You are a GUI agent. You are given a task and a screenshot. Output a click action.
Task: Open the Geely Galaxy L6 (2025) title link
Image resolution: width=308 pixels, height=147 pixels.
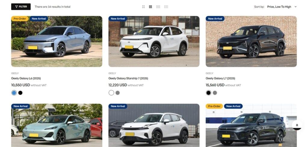(x=26, y=78)
